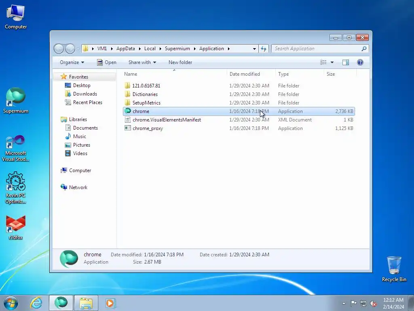414x311 pixels.
Task: Go to VM1 in the address bar
Action: [102, 49]
